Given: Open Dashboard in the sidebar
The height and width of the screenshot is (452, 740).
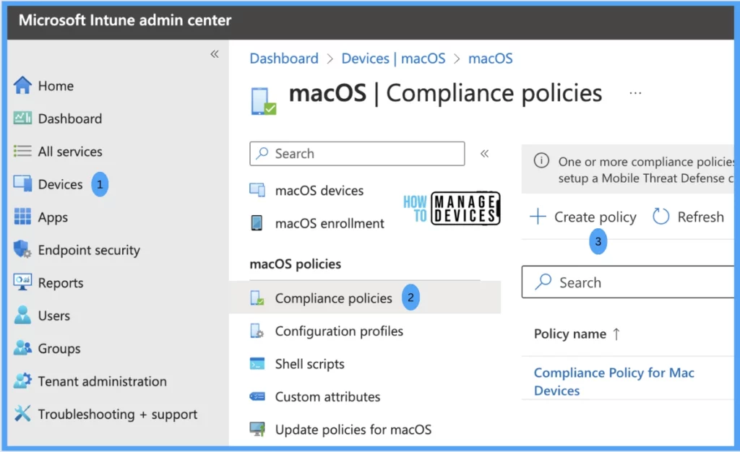Looking at the screenshot, I should click(x=70, y=118).
